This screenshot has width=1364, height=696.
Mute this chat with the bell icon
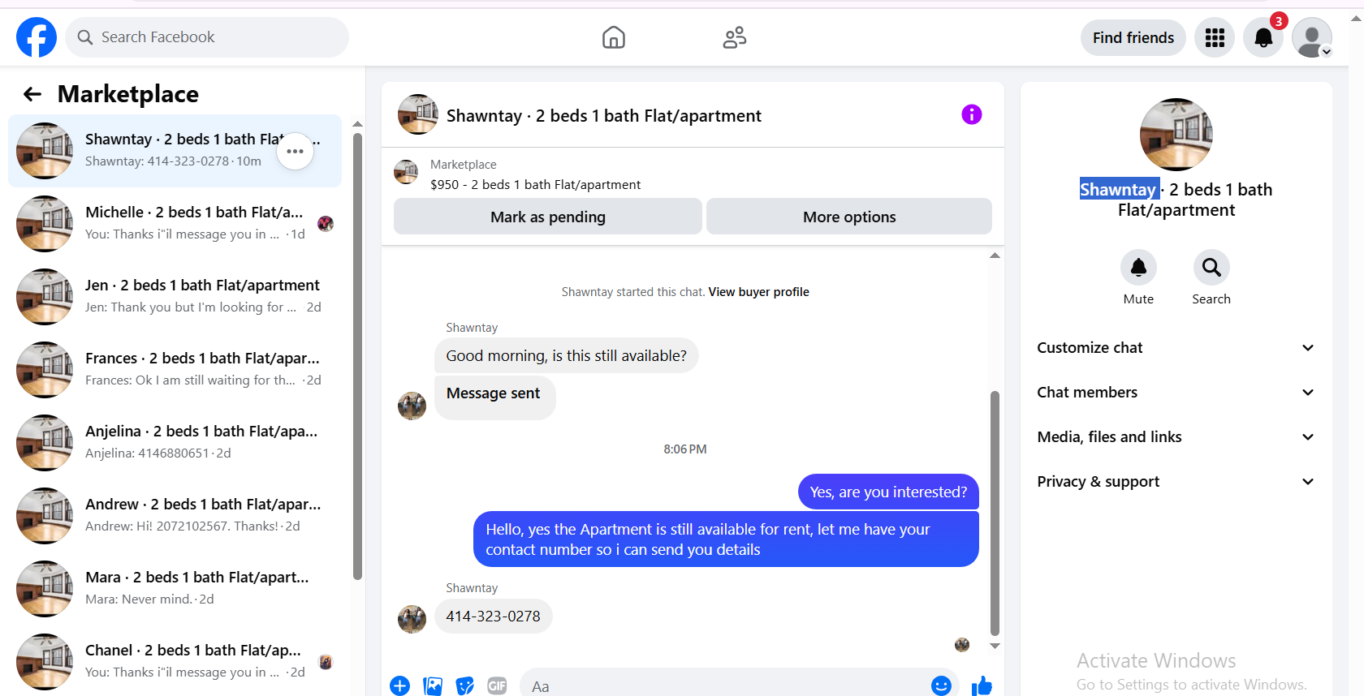(1138, 268)
